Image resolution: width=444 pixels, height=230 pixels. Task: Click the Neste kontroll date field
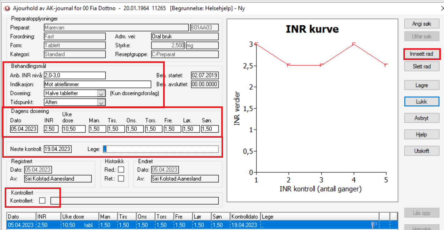[57, 149]
